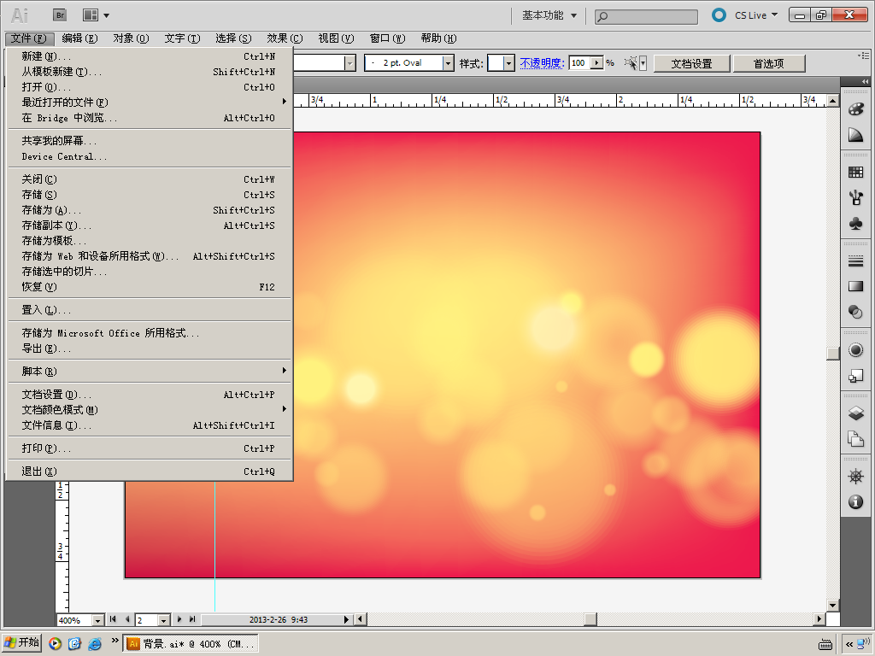Image resolution: width=875 pixels, height=656 pixels.
Task: Open the Color Guide panel icon
Action: pyautogui.click(x=855, y=135)
